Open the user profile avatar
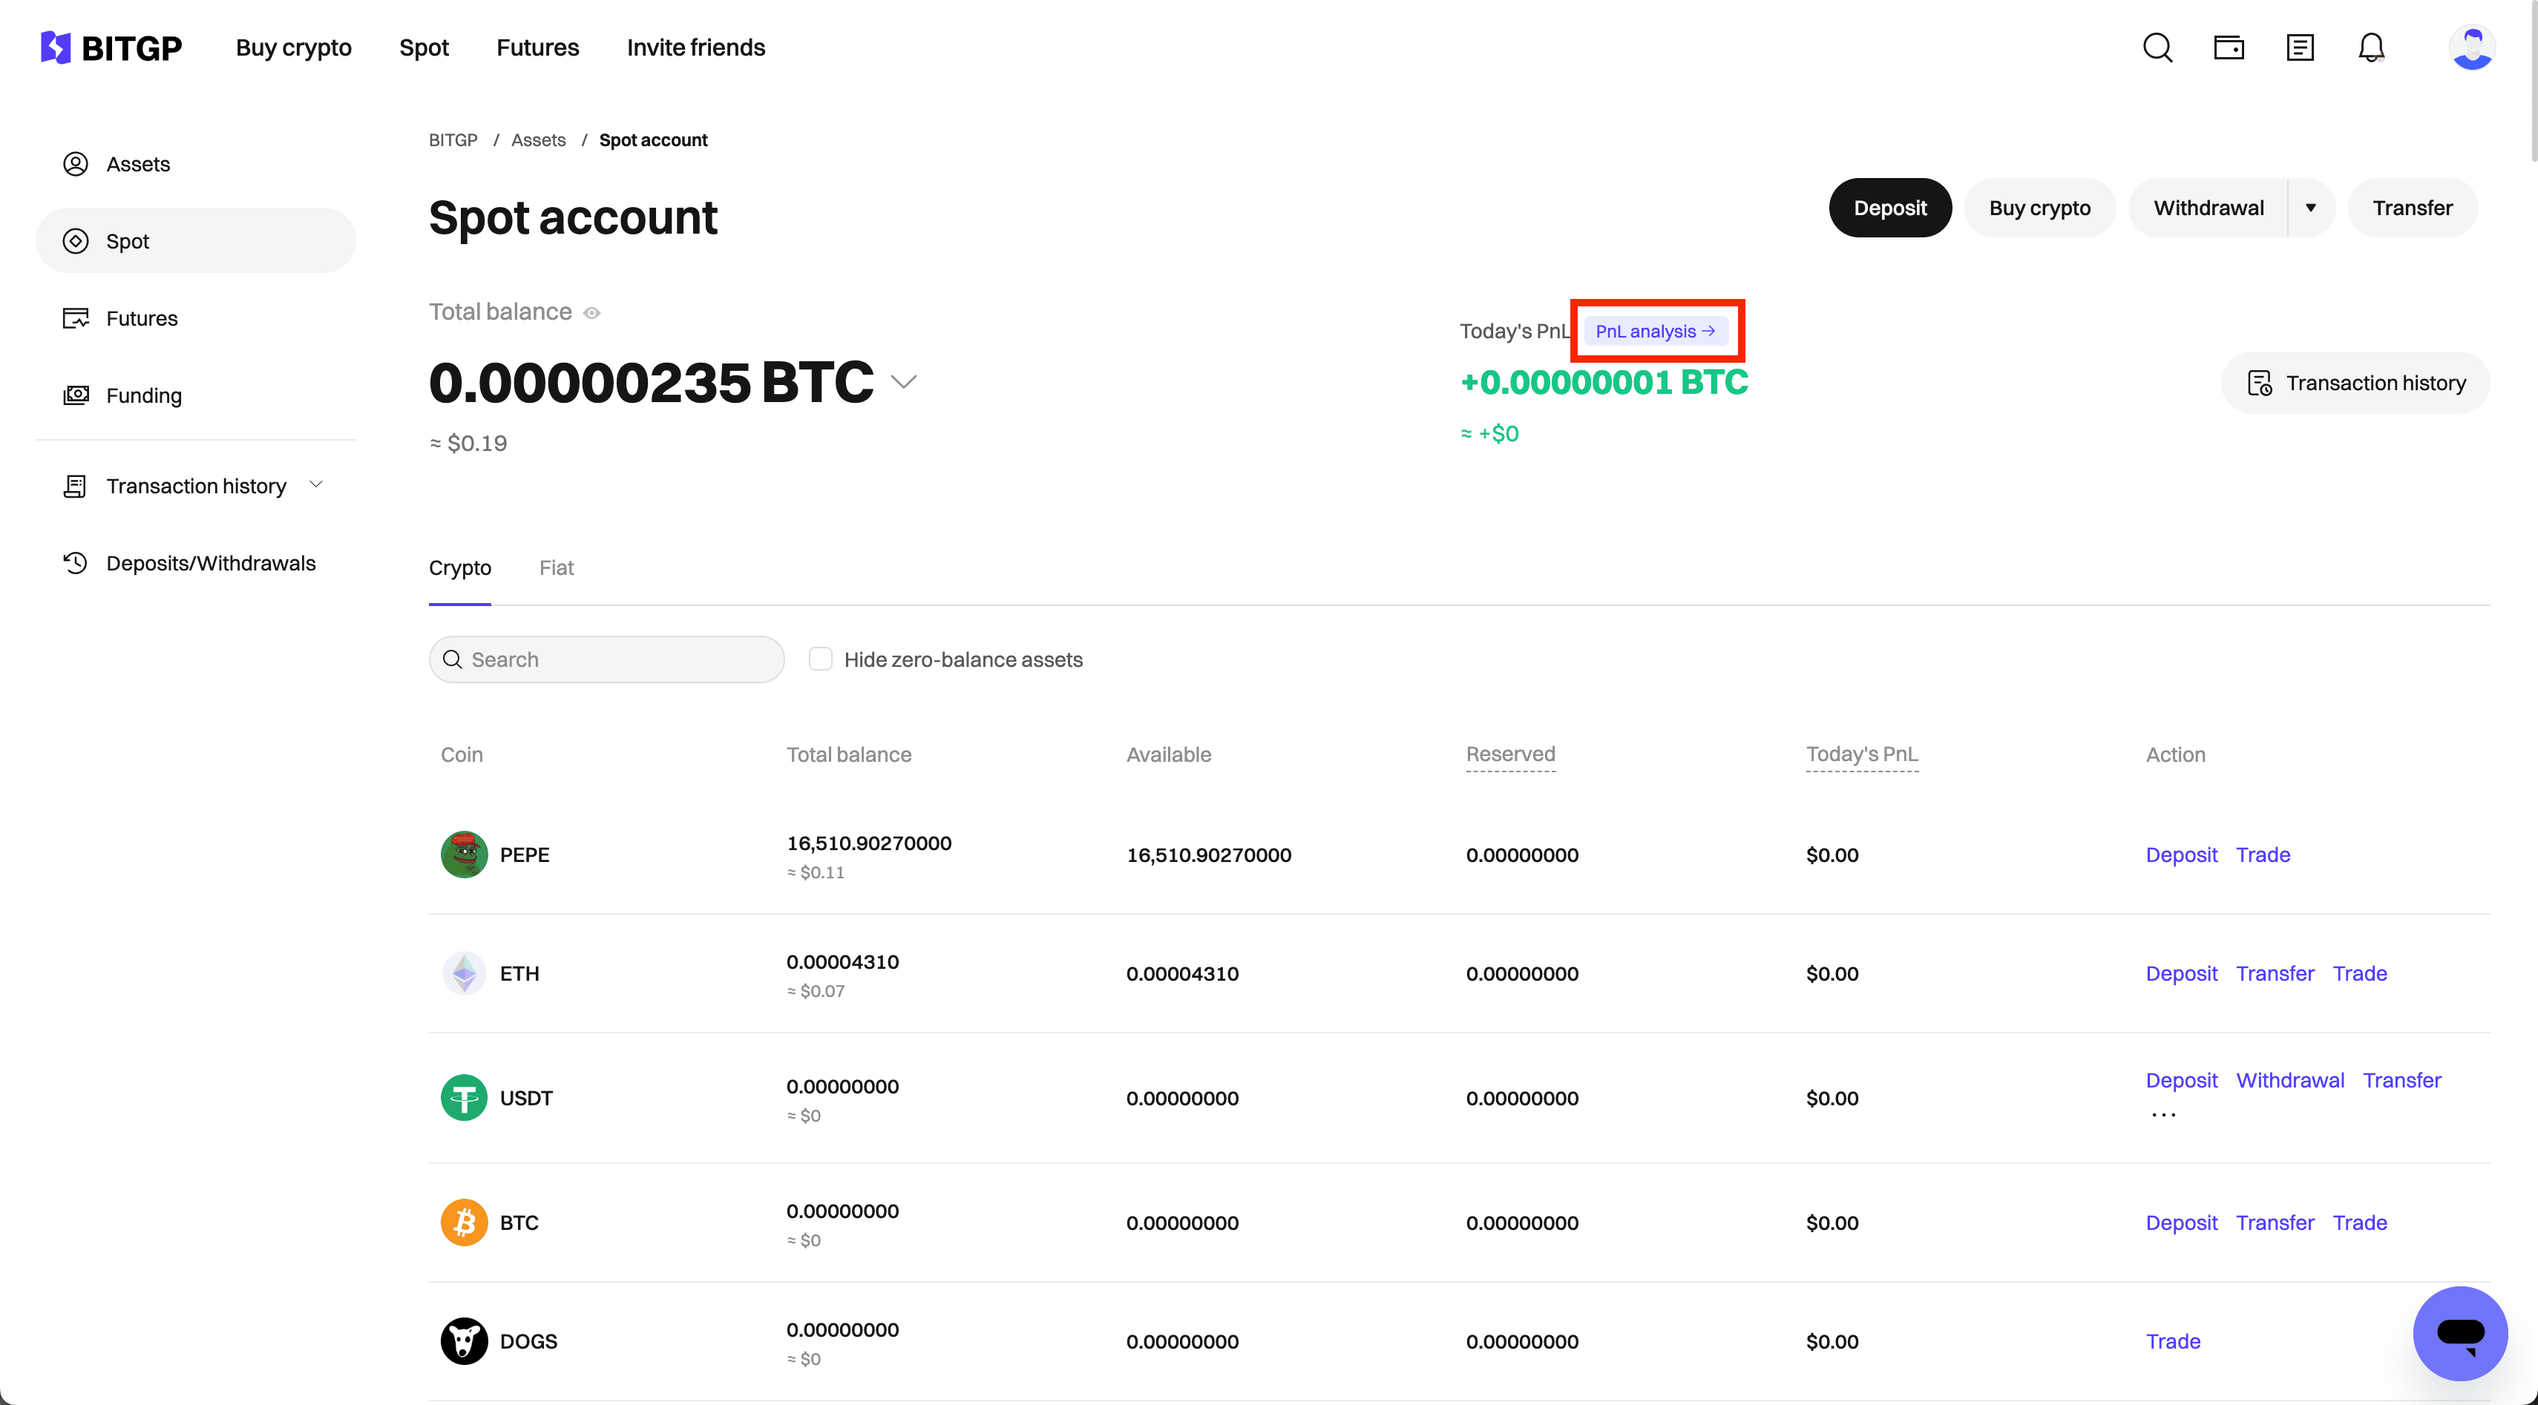Screen dimensions: 2538x1405 tap(2472, 47)
